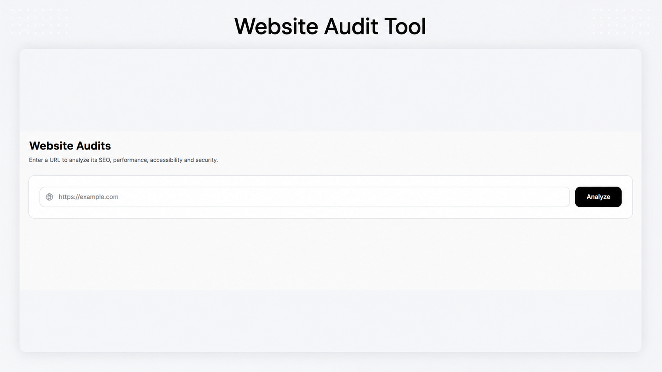Image resolution: width=662 pixels, height=372 pixels.
Task: Click the Website Audit Tool title
Action: (330, 26)
